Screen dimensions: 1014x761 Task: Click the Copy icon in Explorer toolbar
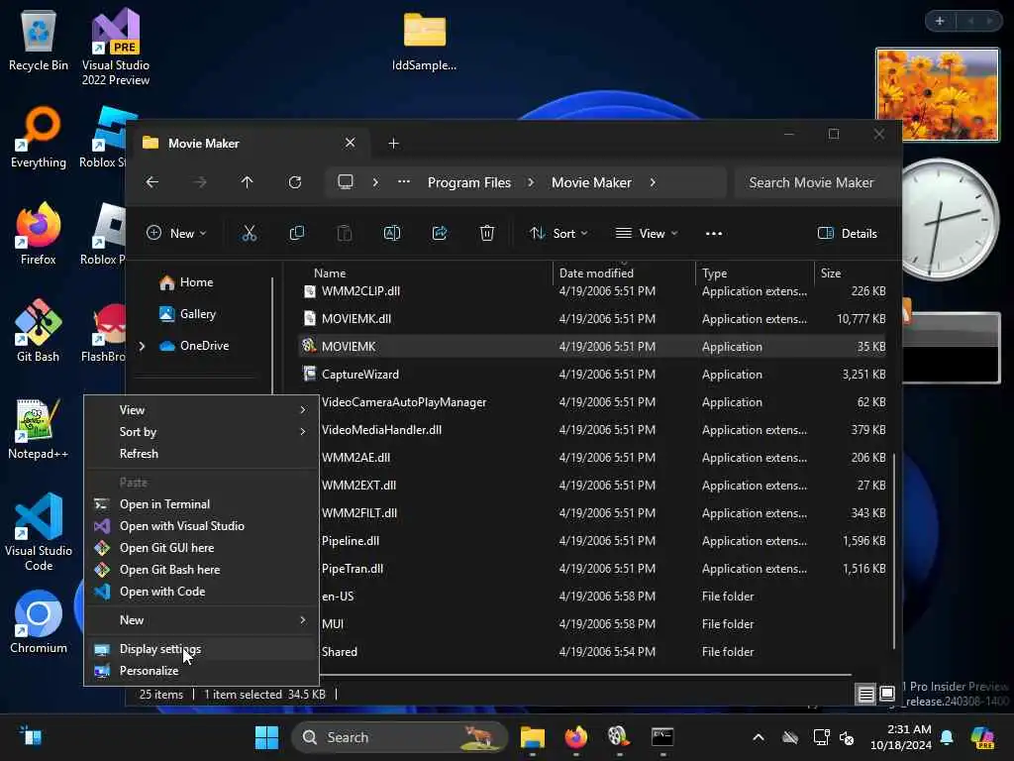pyautogui.click(x=297, y=234)
